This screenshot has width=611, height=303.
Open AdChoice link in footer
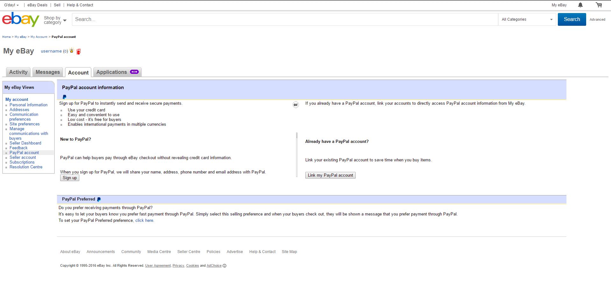coord(214,266)
